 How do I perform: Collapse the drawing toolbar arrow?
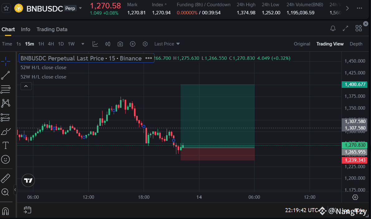pyautogui.click(x=15, y=190)
